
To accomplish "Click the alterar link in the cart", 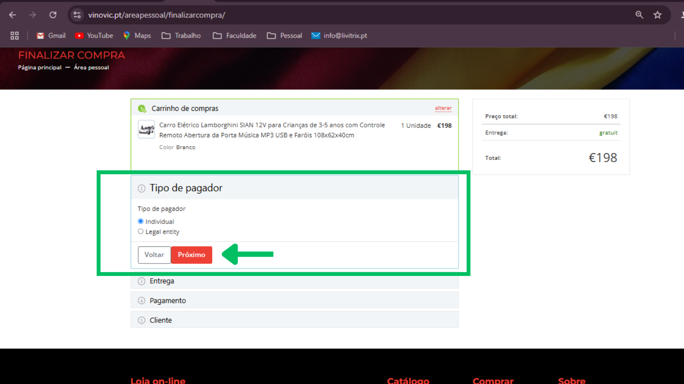I will 443,108.
